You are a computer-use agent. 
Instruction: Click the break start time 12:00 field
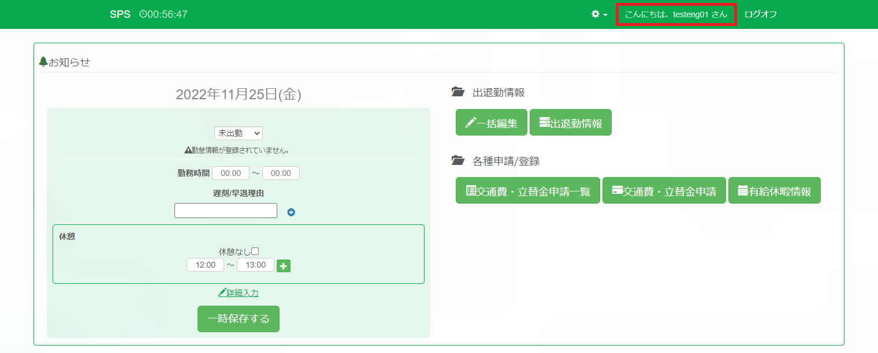click(x=205, y=265)
